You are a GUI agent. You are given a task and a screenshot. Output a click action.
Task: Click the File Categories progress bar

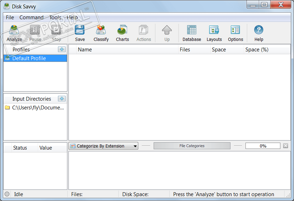pos(192,146)
